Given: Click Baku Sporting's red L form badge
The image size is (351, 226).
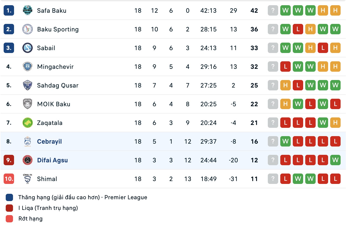Looking at the screenshot, I should click(x=298, y=29).
